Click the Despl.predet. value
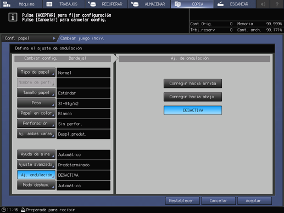The width and height of the screenshot is (284, 213). coord(83,134)
